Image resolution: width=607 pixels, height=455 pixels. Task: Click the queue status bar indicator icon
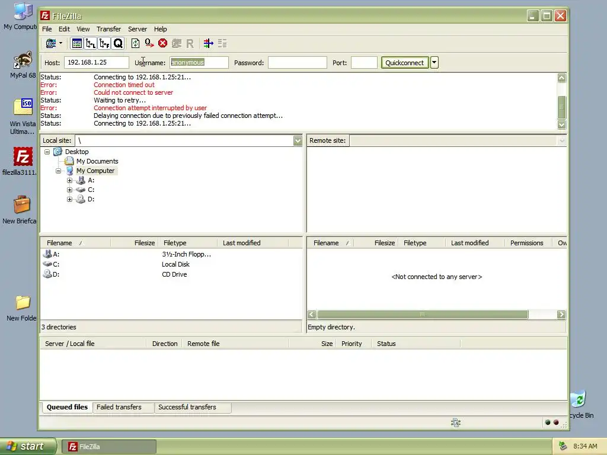point(456,422)
